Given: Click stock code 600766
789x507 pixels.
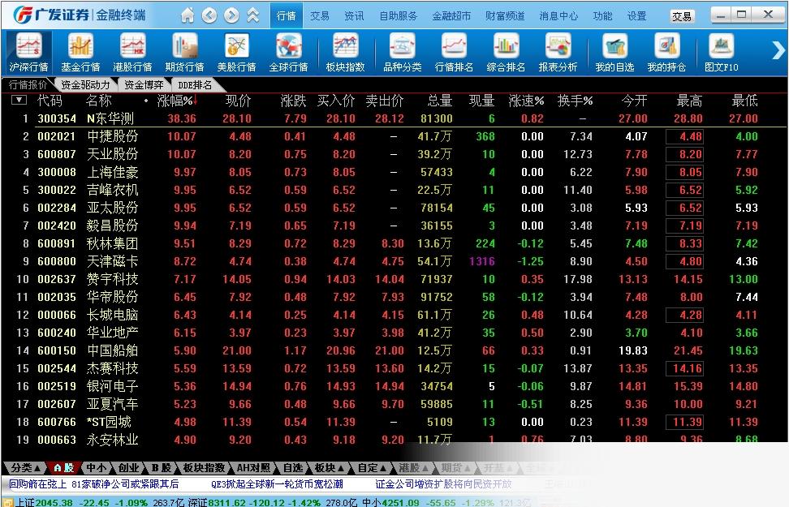Looking at the screenshot, I should click(56, 422).
